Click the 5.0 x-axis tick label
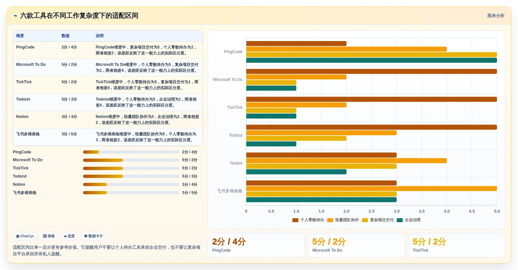 tap(497, 211)
